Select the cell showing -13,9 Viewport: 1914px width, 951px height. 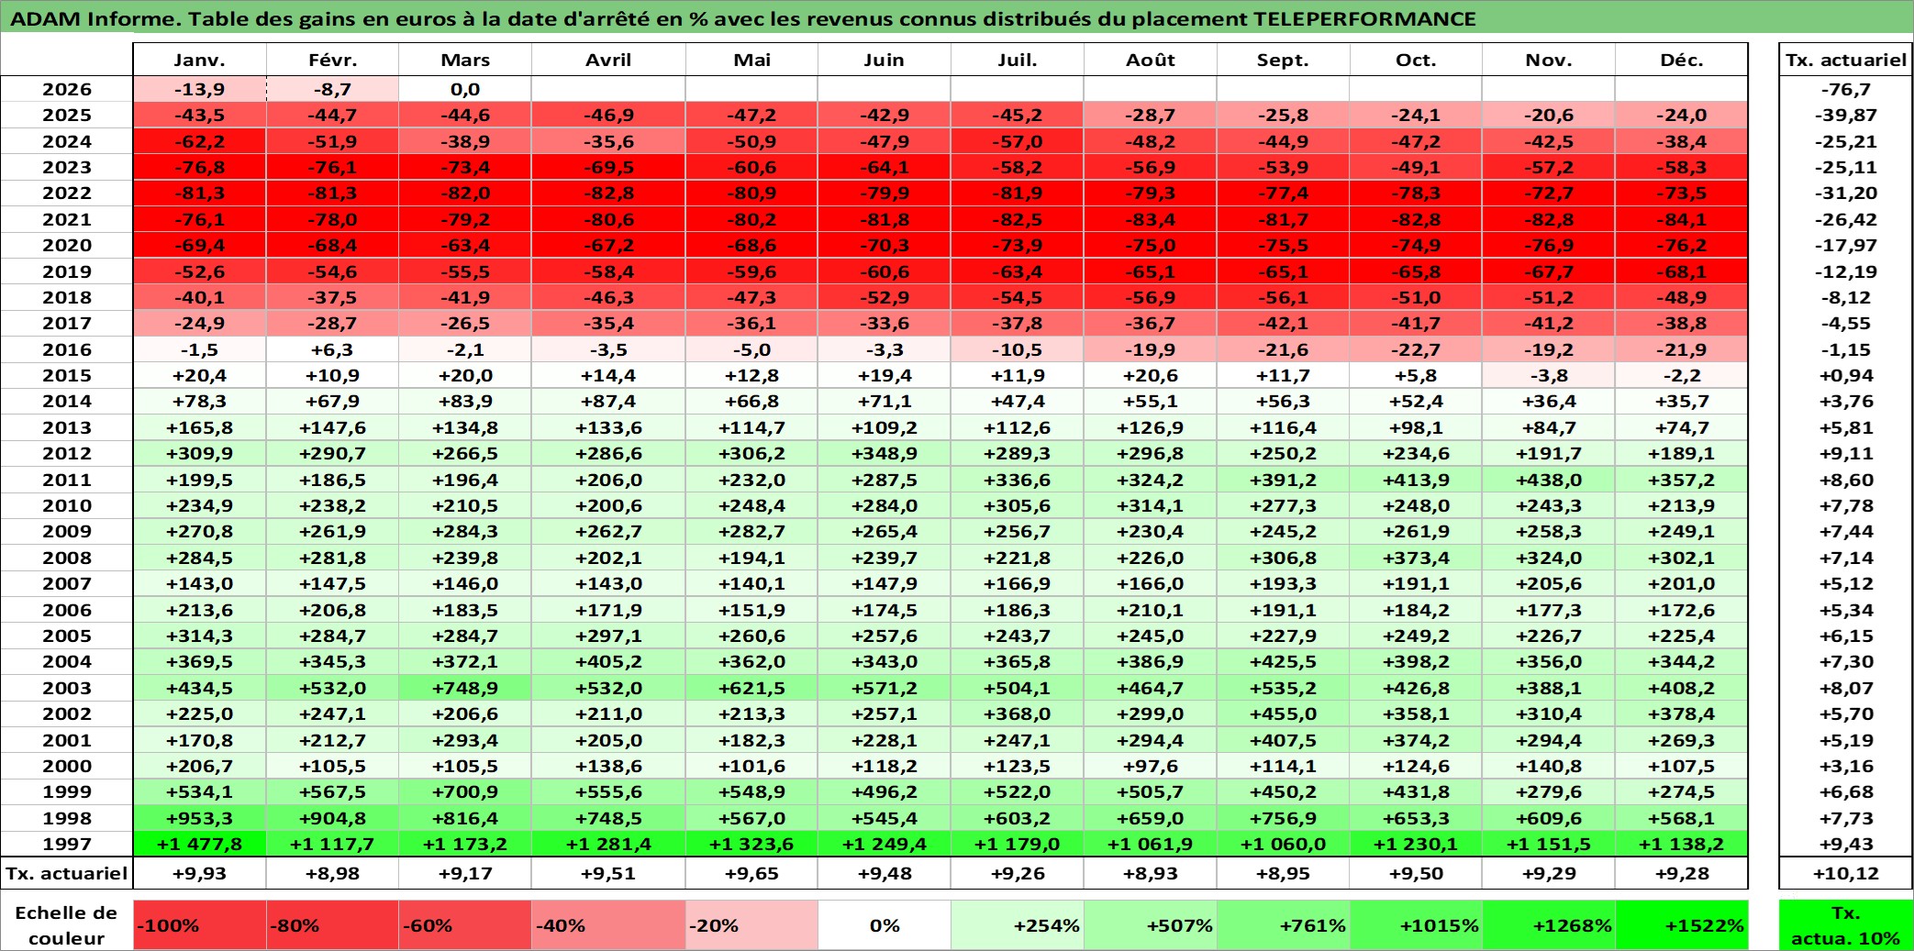tap(200, 89)
